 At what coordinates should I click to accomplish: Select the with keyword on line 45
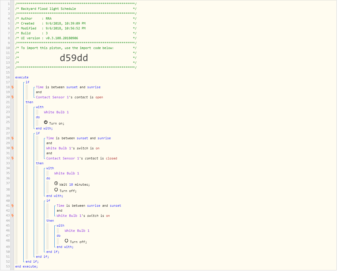60,226
